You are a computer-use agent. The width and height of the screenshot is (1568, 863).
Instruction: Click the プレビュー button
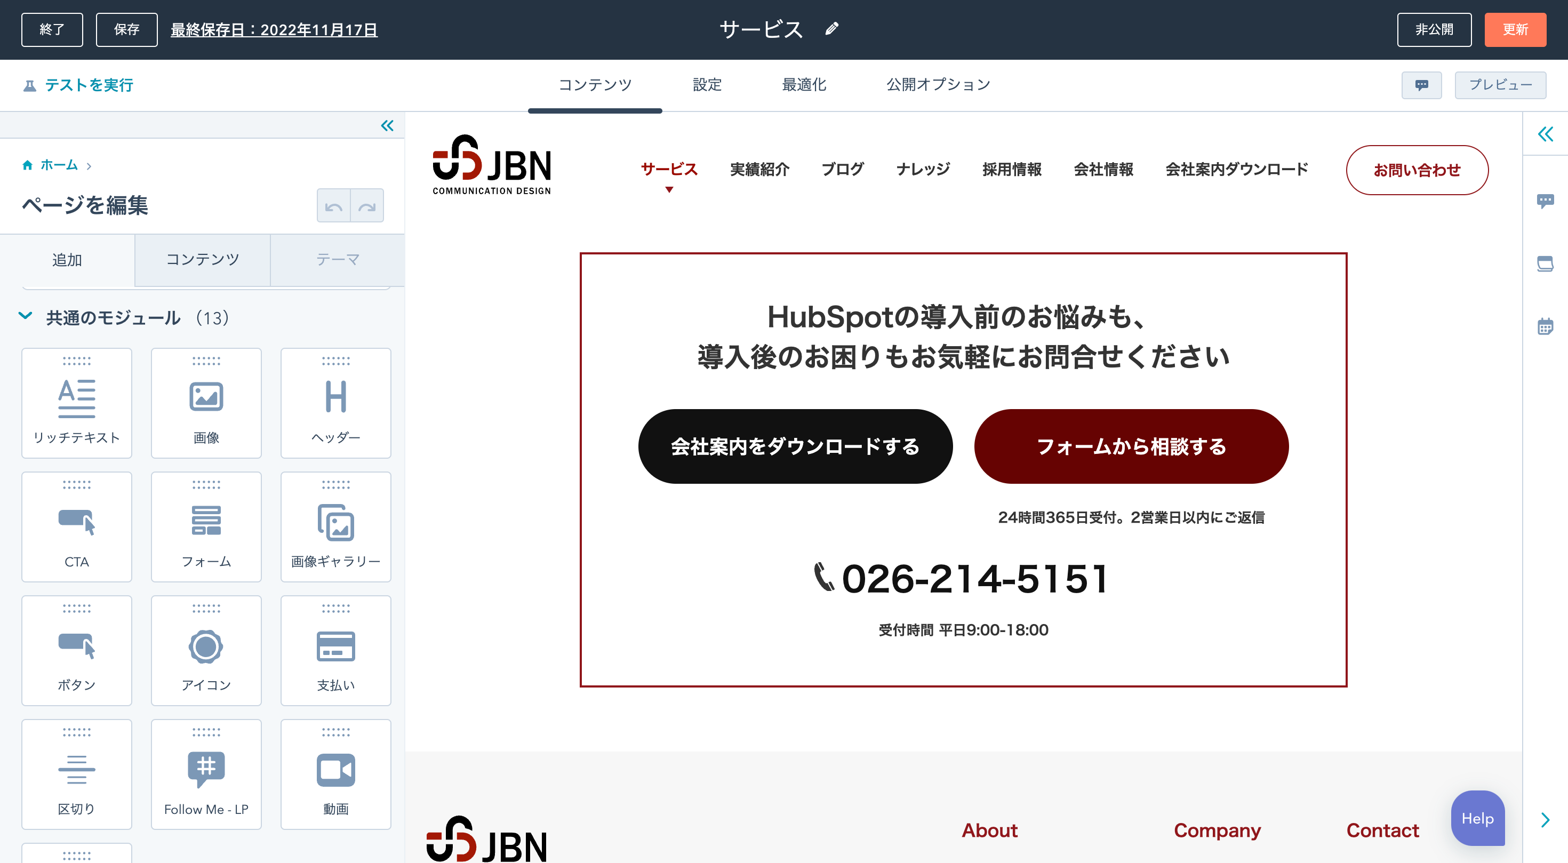[x=1500, y=85]
